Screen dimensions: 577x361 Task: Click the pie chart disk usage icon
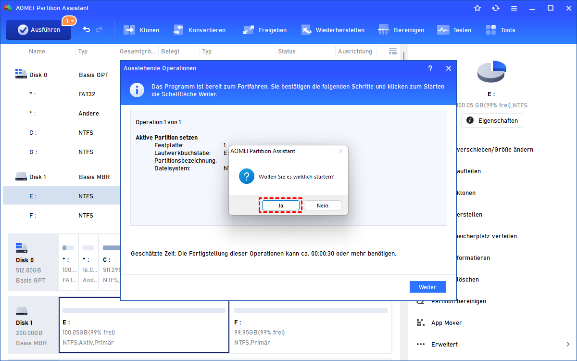(x=492, y=71)
